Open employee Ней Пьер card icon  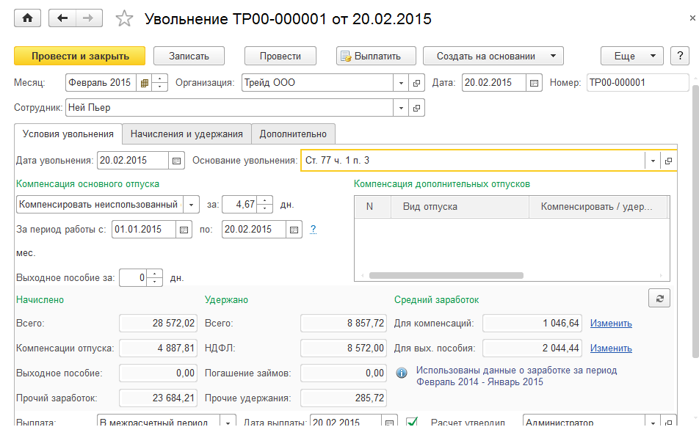click(416, 108)
